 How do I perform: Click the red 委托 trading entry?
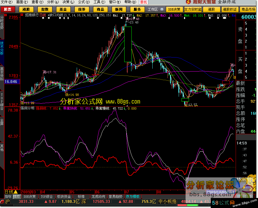143,2
